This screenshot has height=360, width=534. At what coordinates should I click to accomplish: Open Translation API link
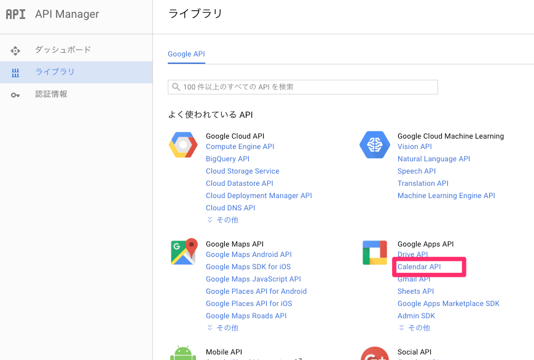coord(423,183)
